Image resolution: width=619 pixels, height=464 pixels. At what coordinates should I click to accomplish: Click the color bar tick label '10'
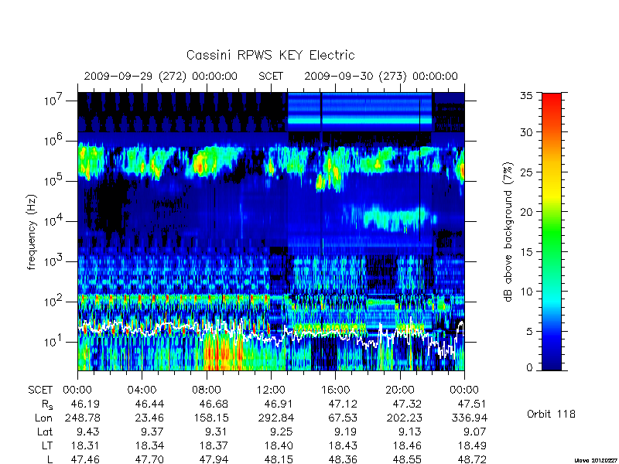click(527, 292)
